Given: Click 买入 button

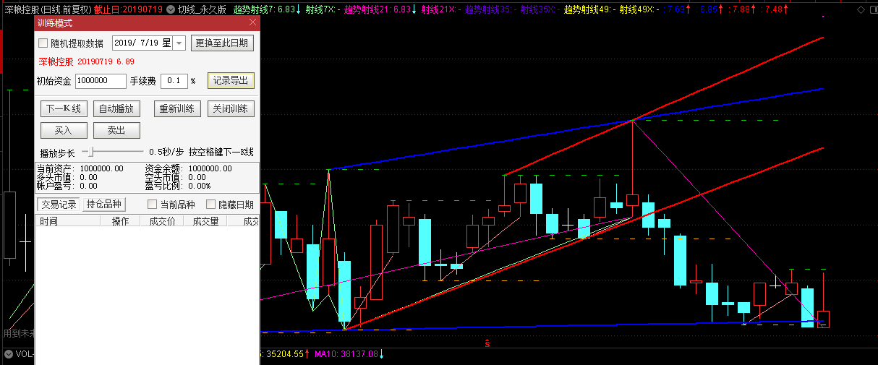Looking at the screenshot, I should click(64, 130).
